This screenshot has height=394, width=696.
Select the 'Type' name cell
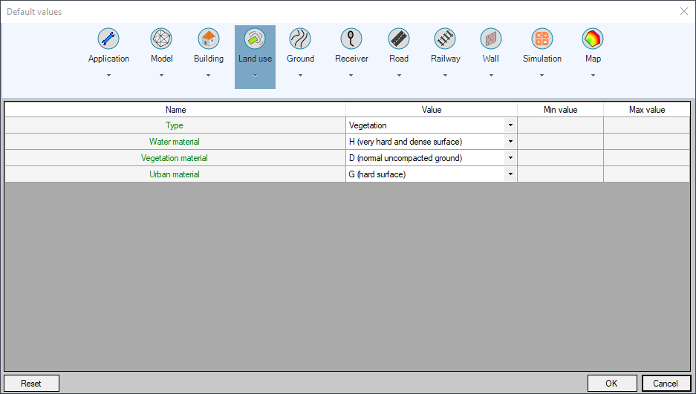click(x=175, y=125)
